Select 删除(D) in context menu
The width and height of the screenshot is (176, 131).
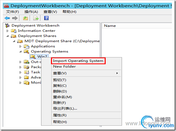coord(87,91)
